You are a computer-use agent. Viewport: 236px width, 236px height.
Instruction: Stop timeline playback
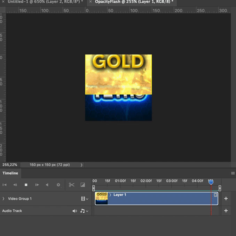26,185
